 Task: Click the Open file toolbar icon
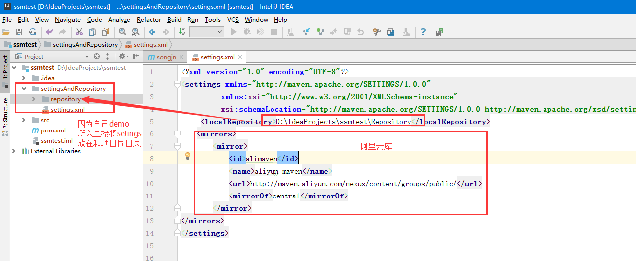6,32
